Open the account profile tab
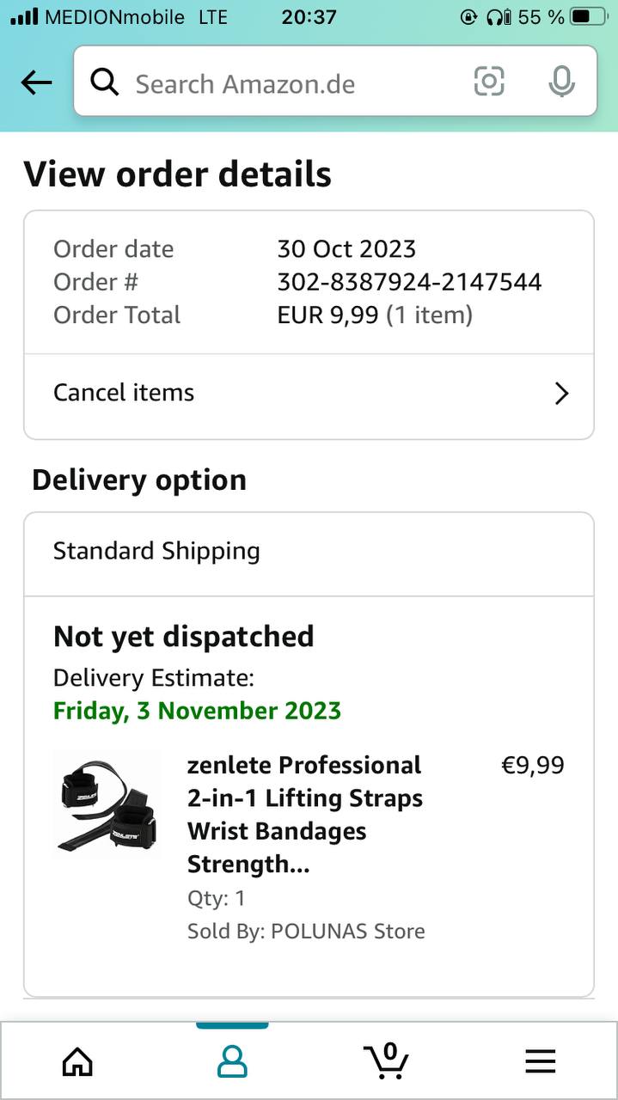Screen dimensions: 618x1100 point(232,1061)
